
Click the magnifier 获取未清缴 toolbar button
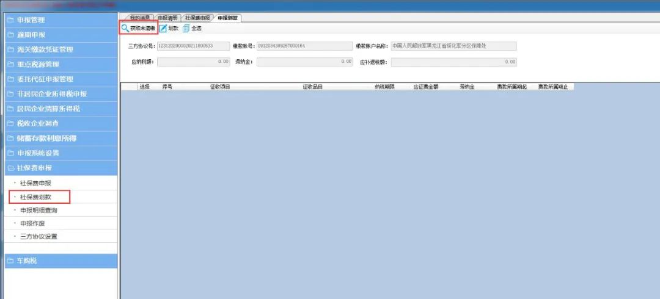[x=139, y=28]
